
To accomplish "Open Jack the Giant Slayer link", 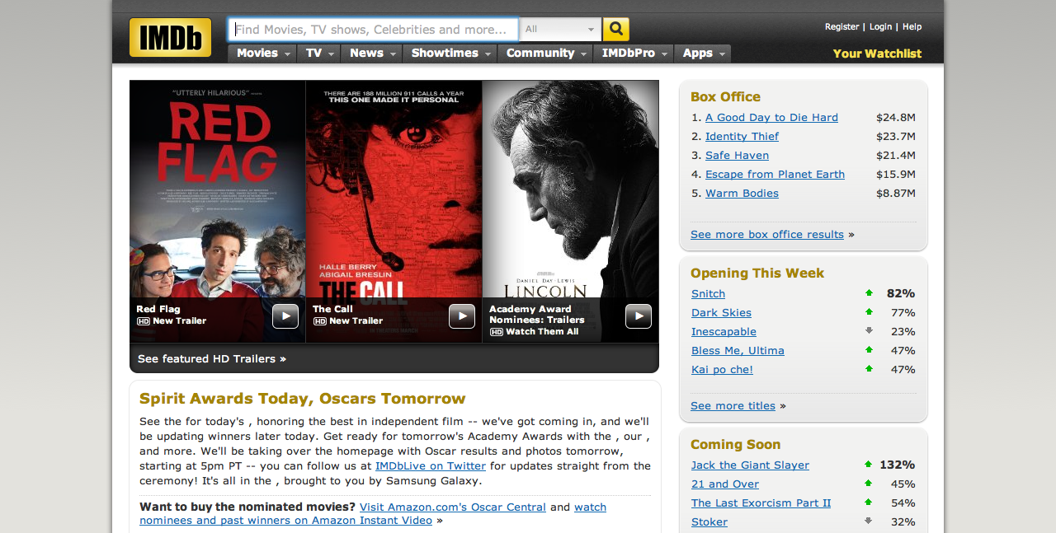I will 750,465.
